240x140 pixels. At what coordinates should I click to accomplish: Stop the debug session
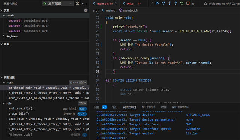pyautogui.click(x=188, y=3)
